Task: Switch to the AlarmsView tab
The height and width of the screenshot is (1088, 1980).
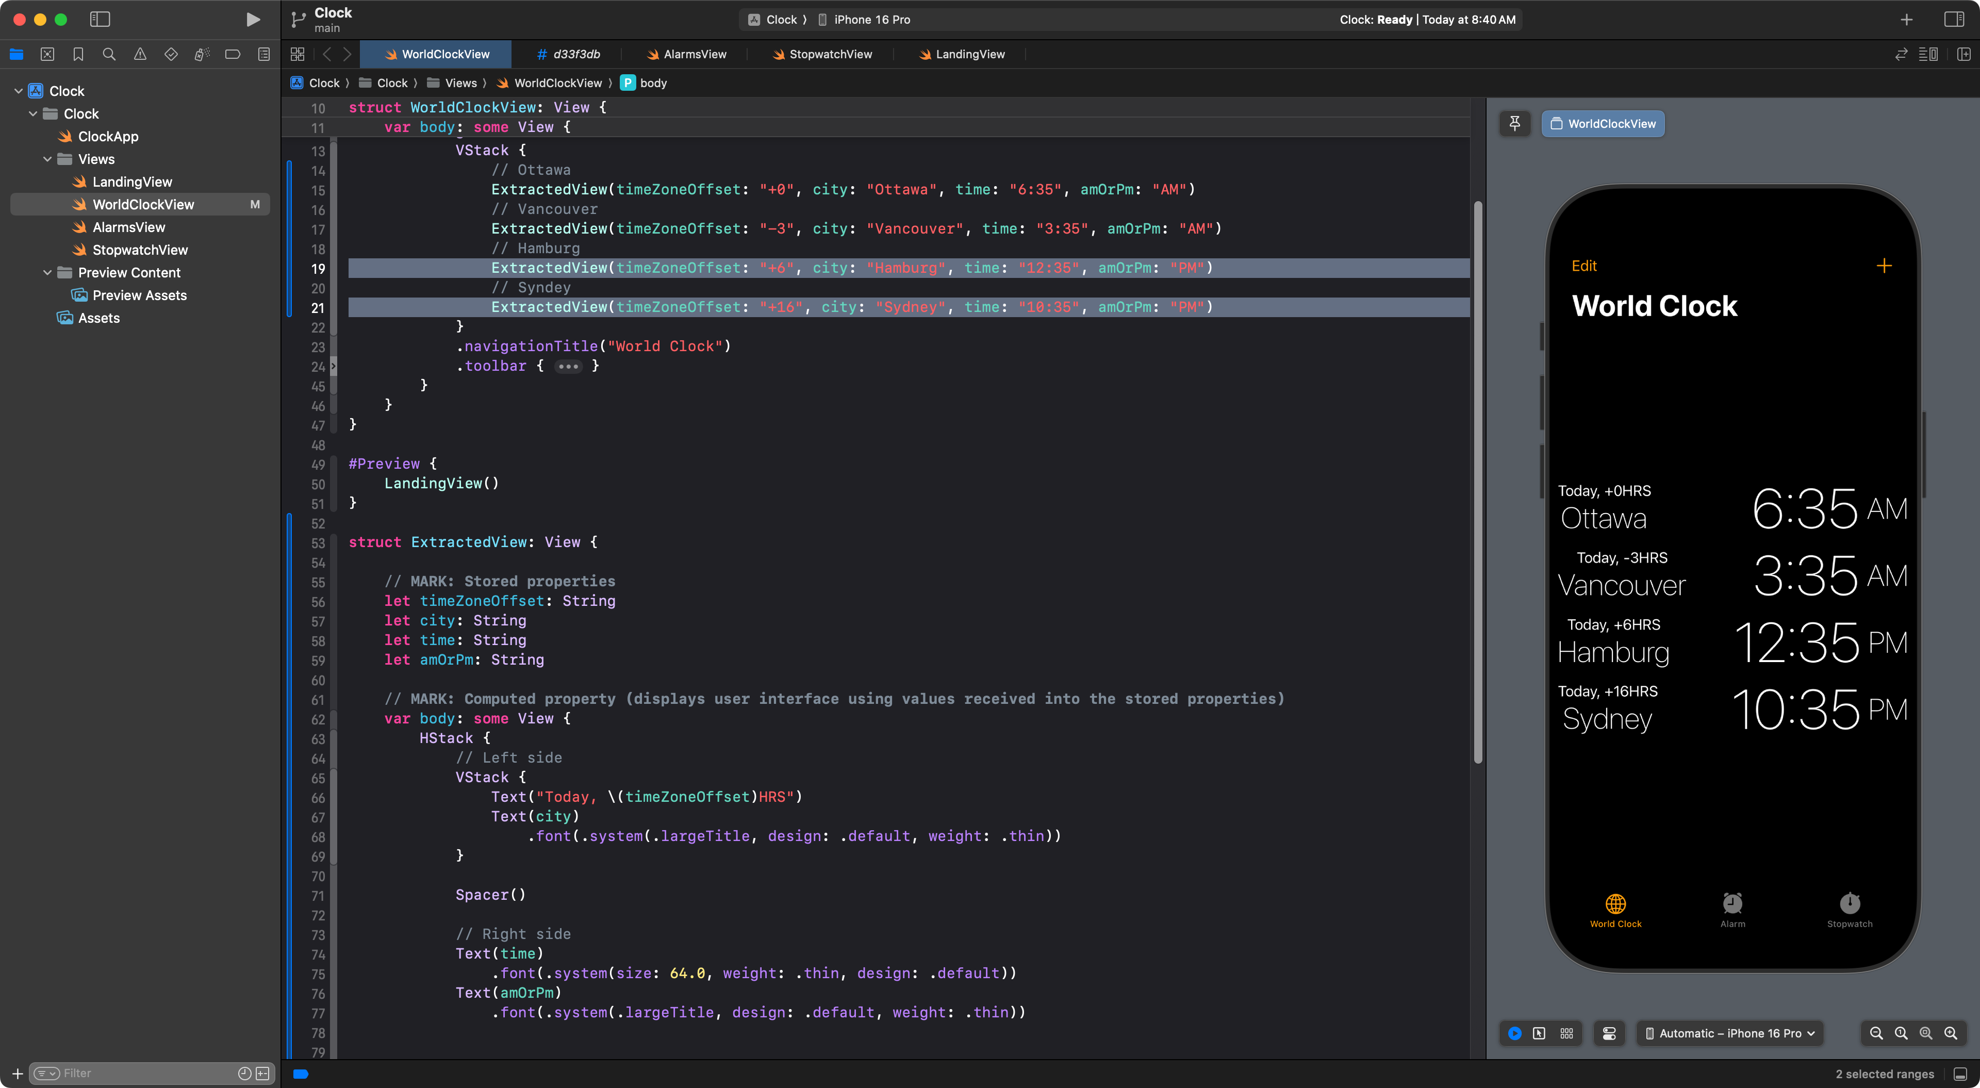Action: click(686, 54)
